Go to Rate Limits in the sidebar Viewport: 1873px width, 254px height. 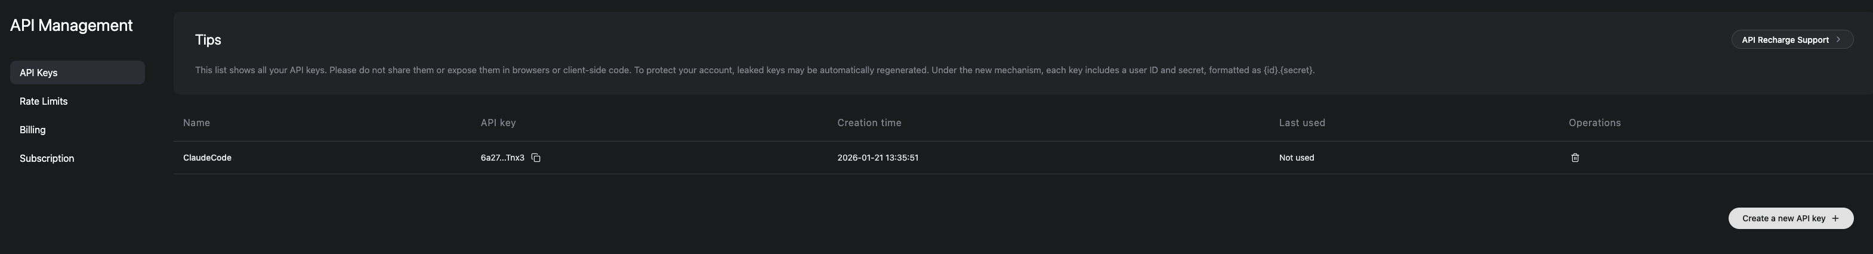coord(44,102)
